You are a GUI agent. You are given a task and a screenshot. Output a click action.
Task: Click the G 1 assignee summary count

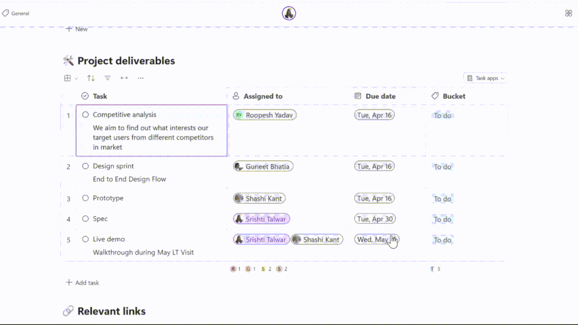250,269
